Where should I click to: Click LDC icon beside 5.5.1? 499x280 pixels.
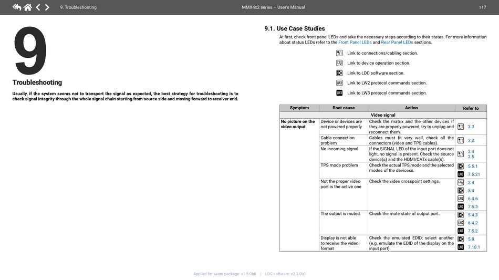(x=461, y=167)
